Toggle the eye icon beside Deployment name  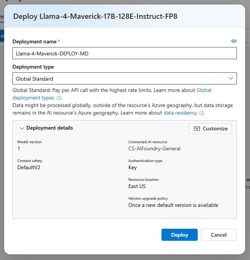coord(233,41)
